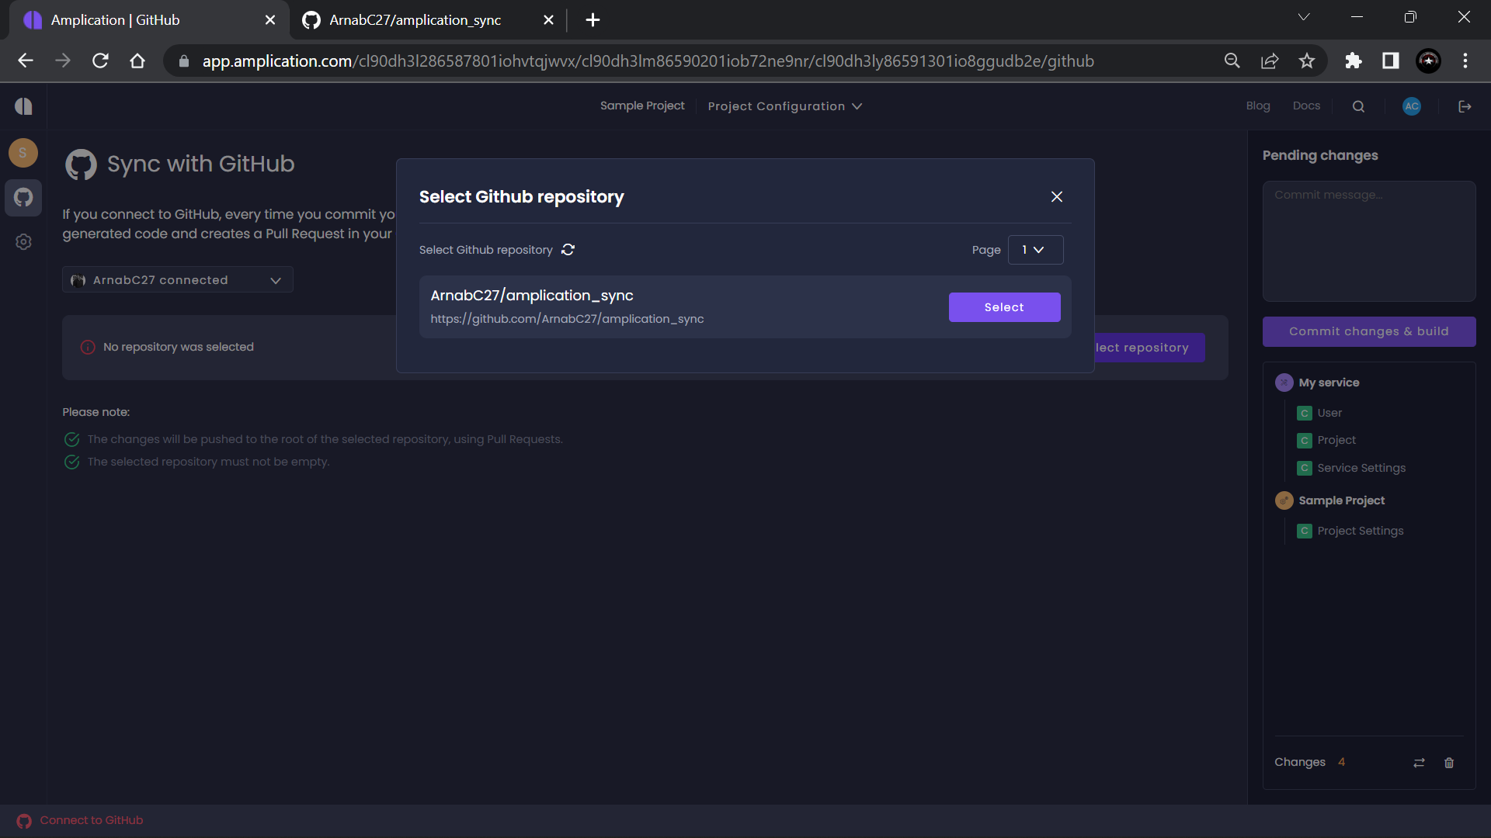Discard pending changes with the trash icon
Image resolution: width=1491 pixels, height=838 pixels.
coord(1448,763)
